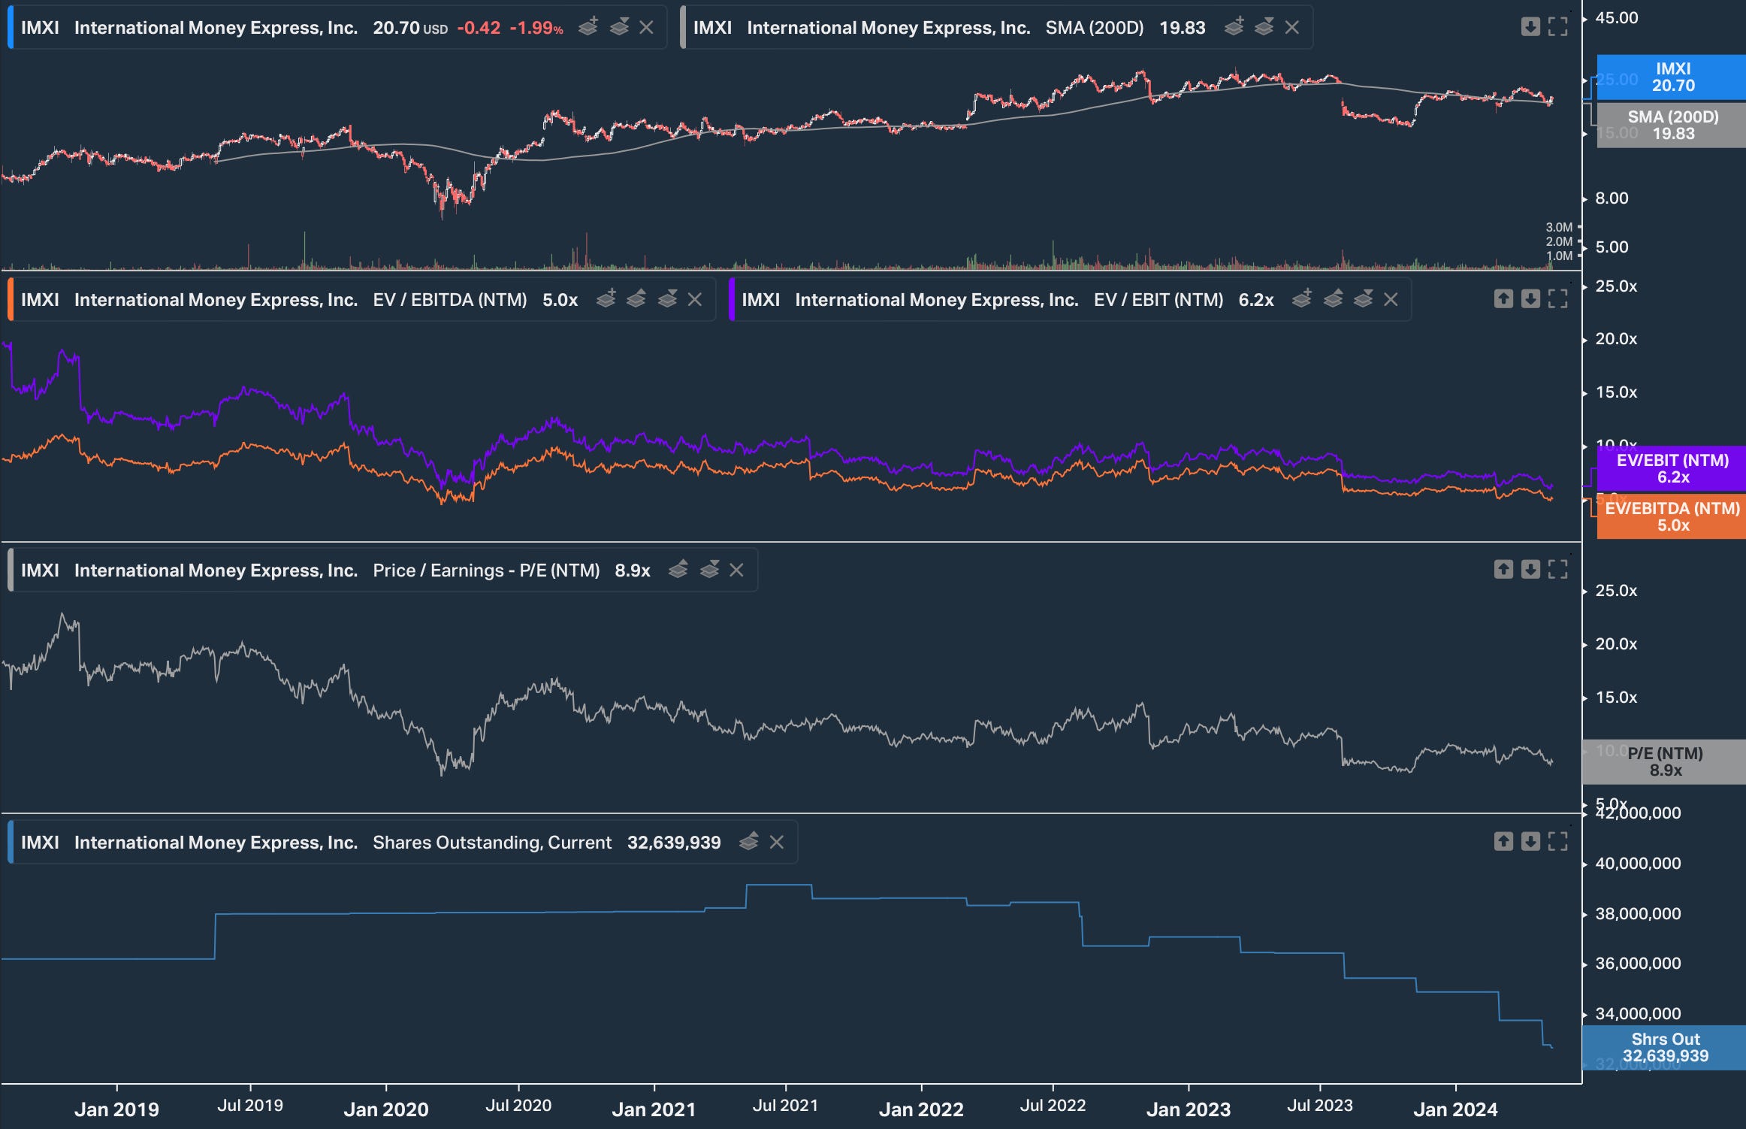Viewport: 1746px width, 1129px height.
Task: Maximize the price chart pane
Action: click(x=1558, y=27)
